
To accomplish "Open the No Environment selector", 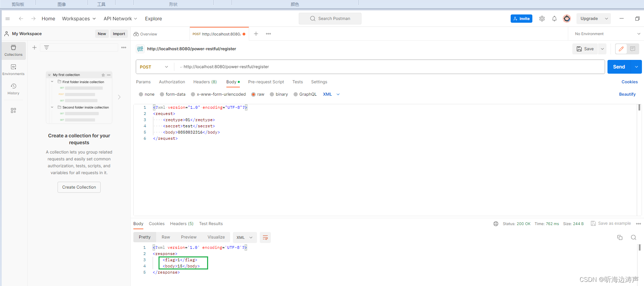I will pyautogui.click(x=607, y=34).
